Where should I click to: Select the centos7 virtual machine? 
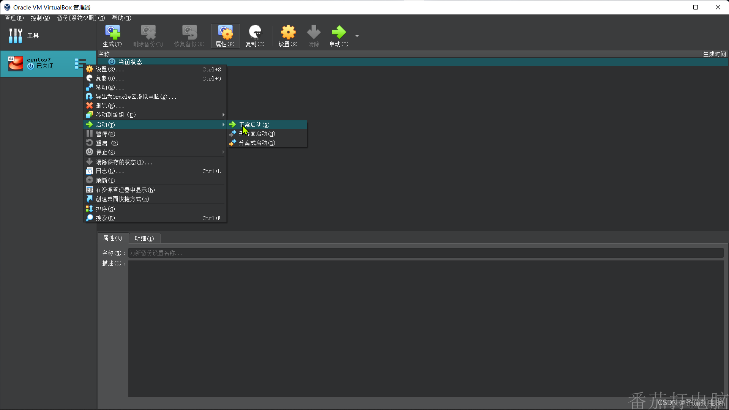click(x=42, y=63)
